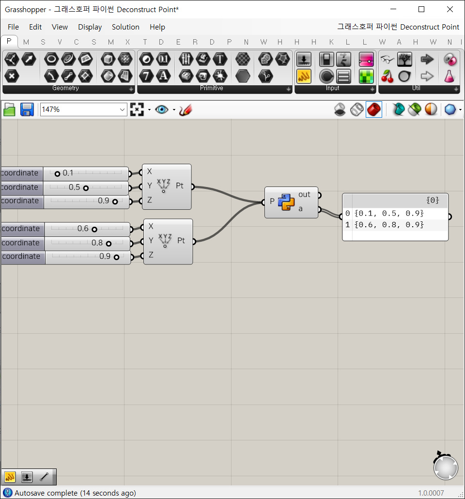
Task: Click the Zoom Extents icon
Action: (x=137, y=109)
